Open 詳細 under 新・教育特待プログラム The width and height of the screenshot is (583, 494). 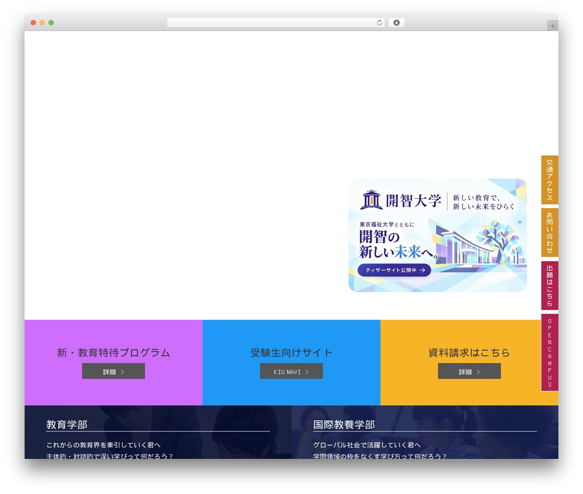click(113, 371)
